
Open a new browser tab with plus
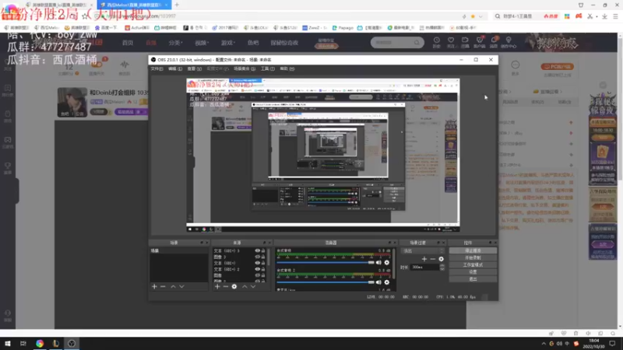[177, 5]
